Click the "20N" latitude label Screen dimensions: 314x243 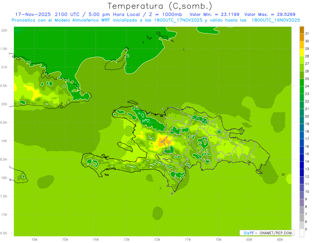click(x=4, y=104)
